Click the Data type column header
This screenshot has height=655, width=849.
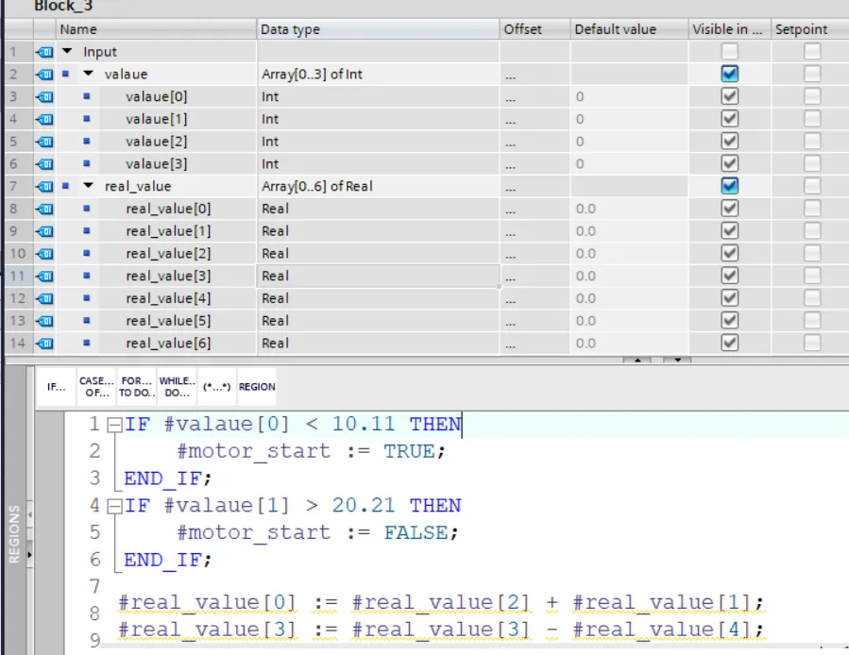click(x=378, y=29)
